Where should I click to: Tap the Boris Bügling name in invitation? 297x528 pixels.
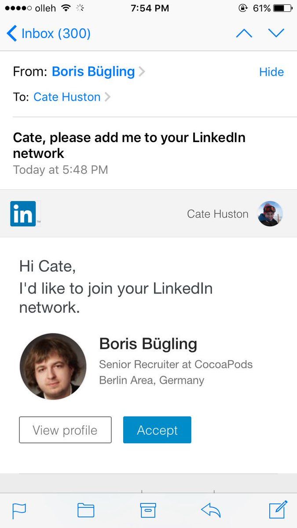148,344
